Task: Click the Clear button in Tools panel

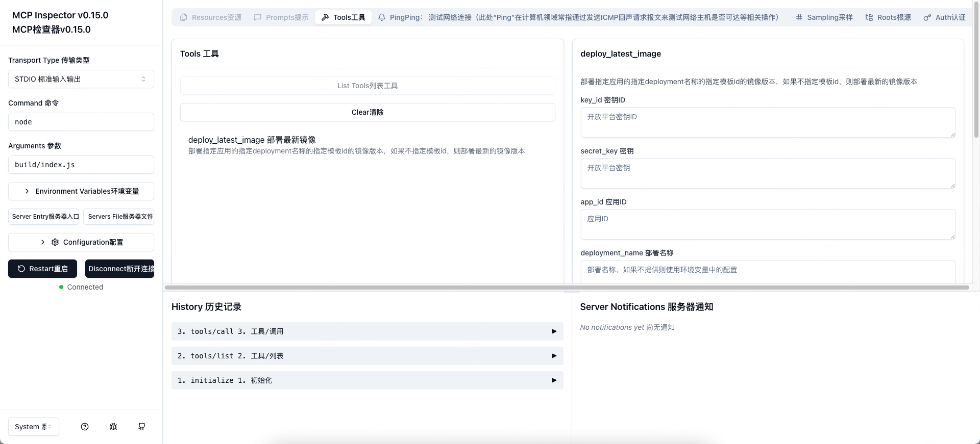Action: click(367, 112)
